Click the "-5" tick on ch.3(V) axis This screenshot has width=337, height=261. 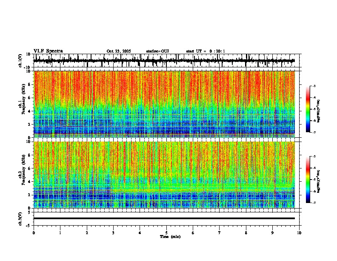[x=29, y=226]
